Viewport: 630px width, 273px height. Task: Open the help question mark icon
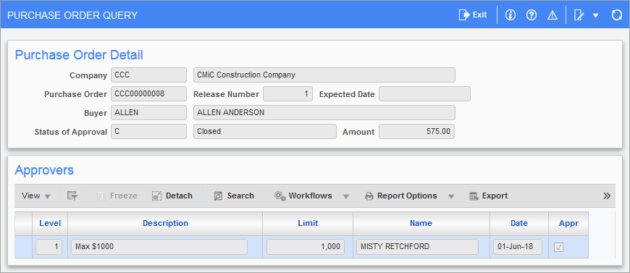pos(532,15)
